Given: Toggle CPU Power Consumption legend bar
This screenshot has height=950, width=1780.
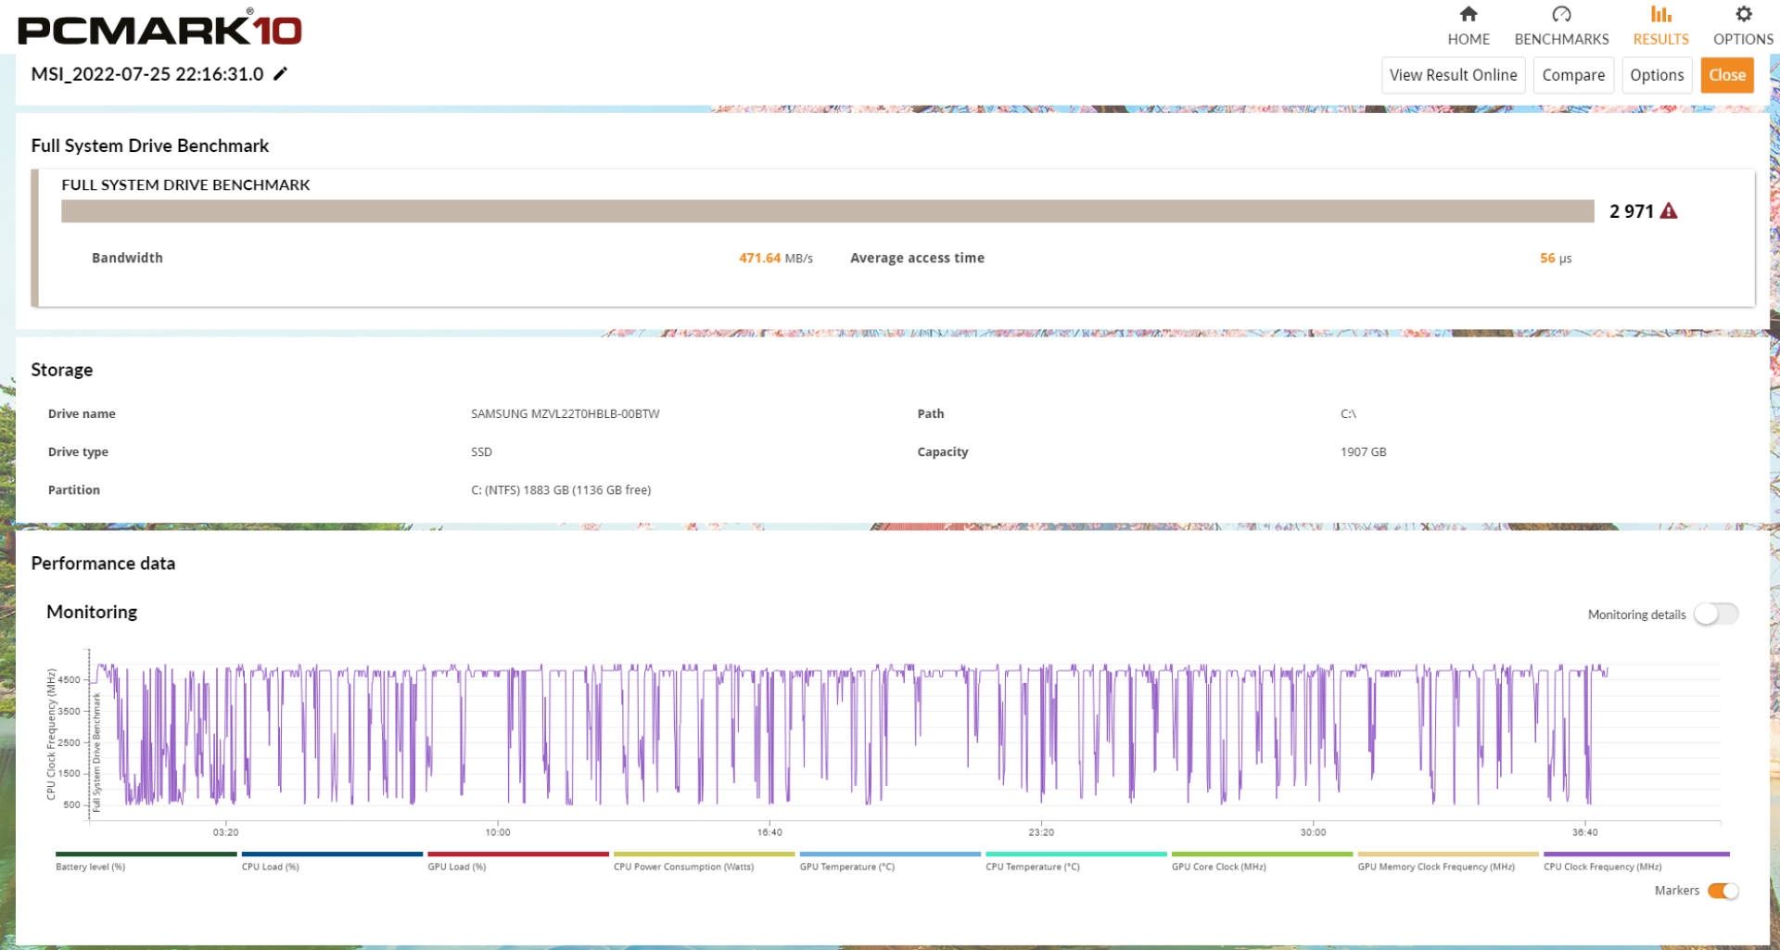Looking at the screenshot, I should (x=704, y=854).
